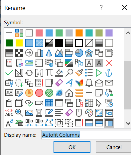Click the Cancel button
This screenshot has height=155, width=131.
point(113,147)
